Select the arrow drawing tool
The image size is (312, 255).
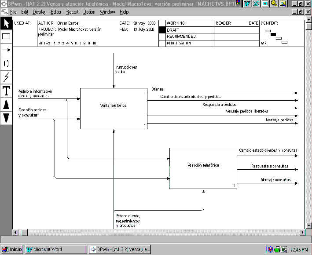pos(6,50)
